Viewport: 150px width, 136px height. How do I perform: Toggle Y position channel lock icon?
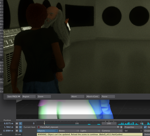pyautogui.click(x=17, y=127)
